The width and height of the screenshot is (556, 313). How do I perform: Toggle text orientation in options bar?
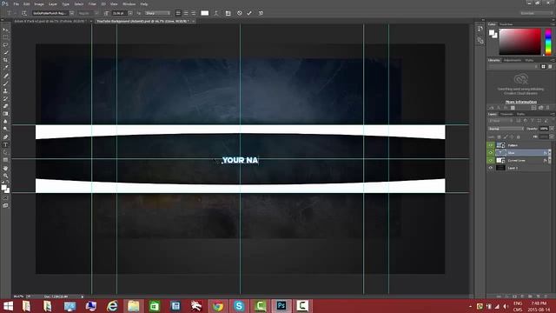24,13
